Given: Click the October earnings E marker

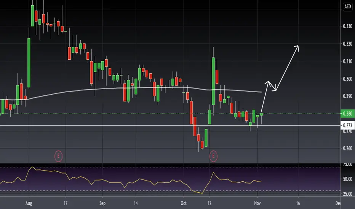Looking at the screenshot, I should pyautogui.click(x=213, y=156).
